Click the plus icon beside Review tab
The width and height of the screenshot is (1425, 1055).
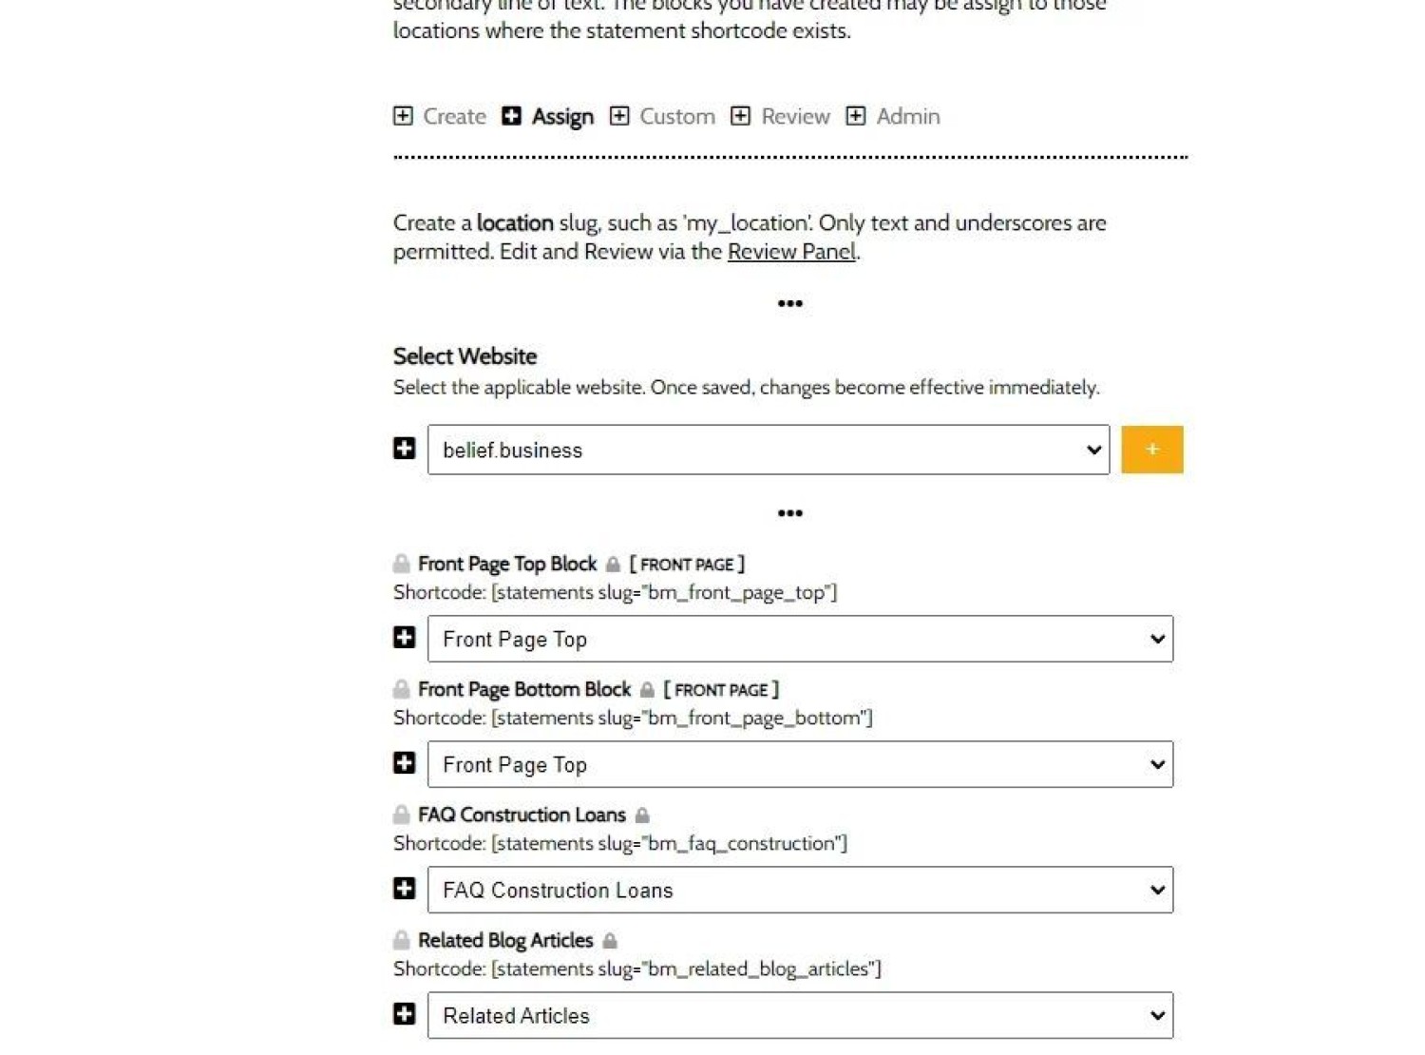click(x=740, y=116)
